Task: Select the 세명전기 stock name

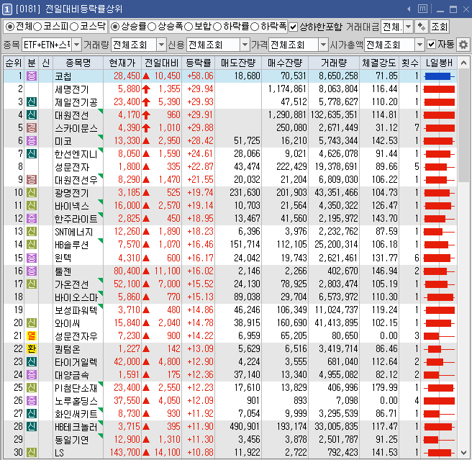Action: coord(72,89)
